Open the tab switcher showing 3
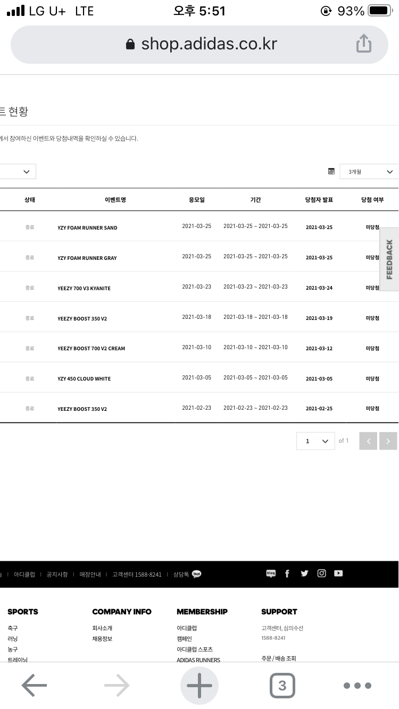 pyautogui.click(x=282, y=686)
